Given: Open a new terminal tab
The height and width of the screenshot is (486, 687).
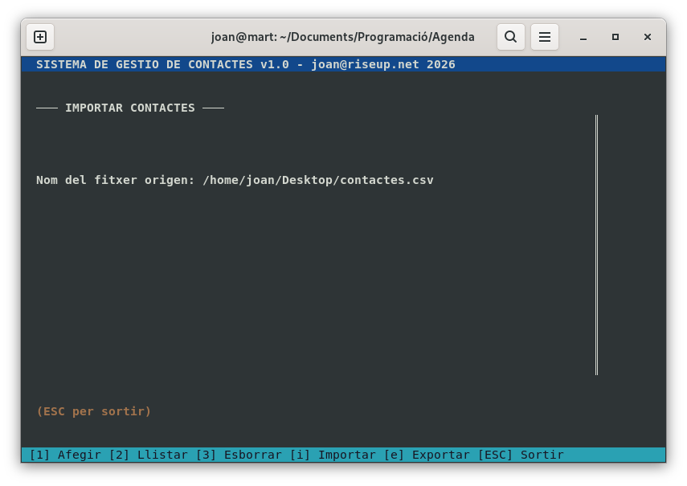Looking at the screenshot, I should [x=40, y=37].
